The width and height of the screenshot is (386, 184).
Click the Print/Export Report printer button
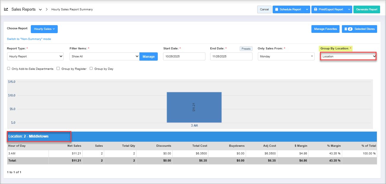(328, 9)
